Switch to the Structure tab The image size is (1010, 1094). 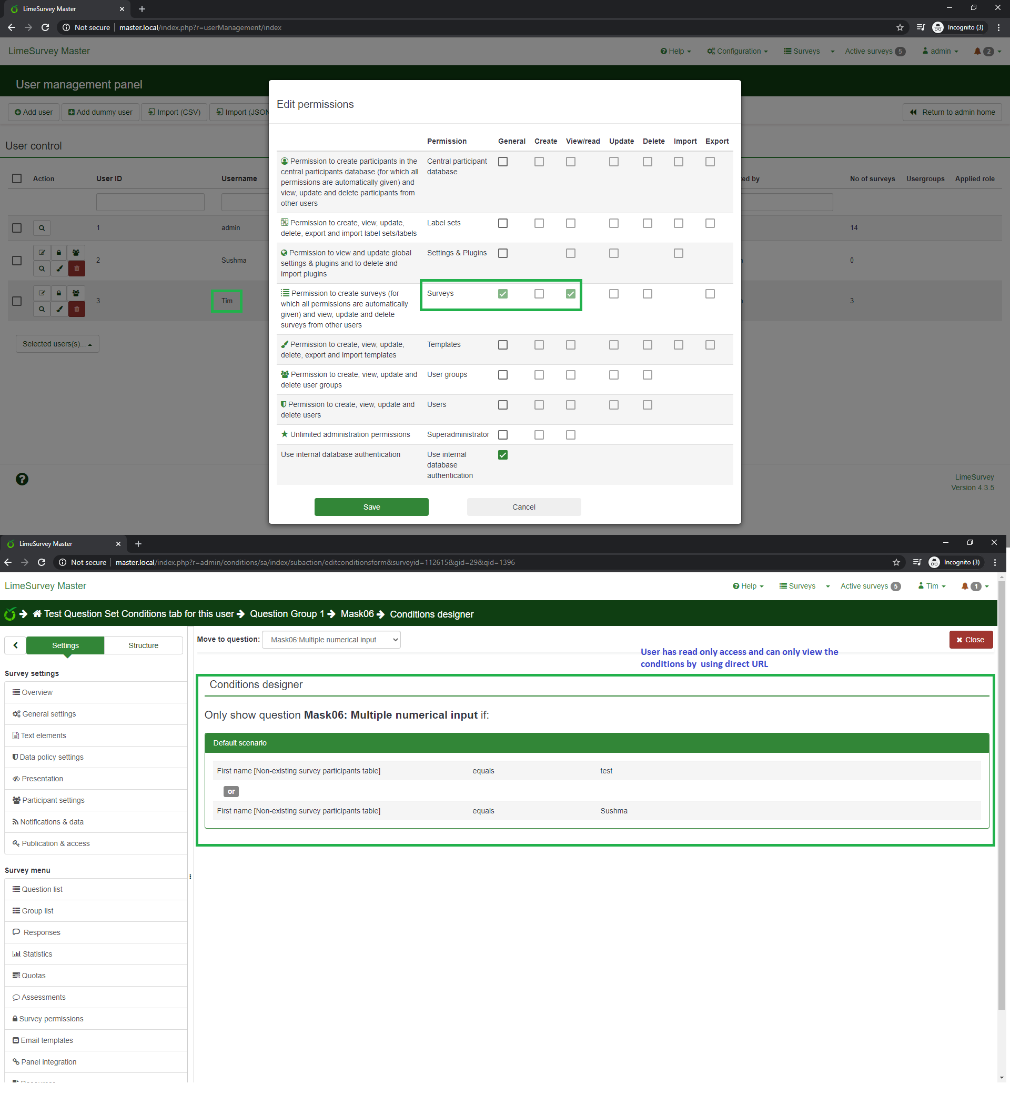click(x=143, y=645)
